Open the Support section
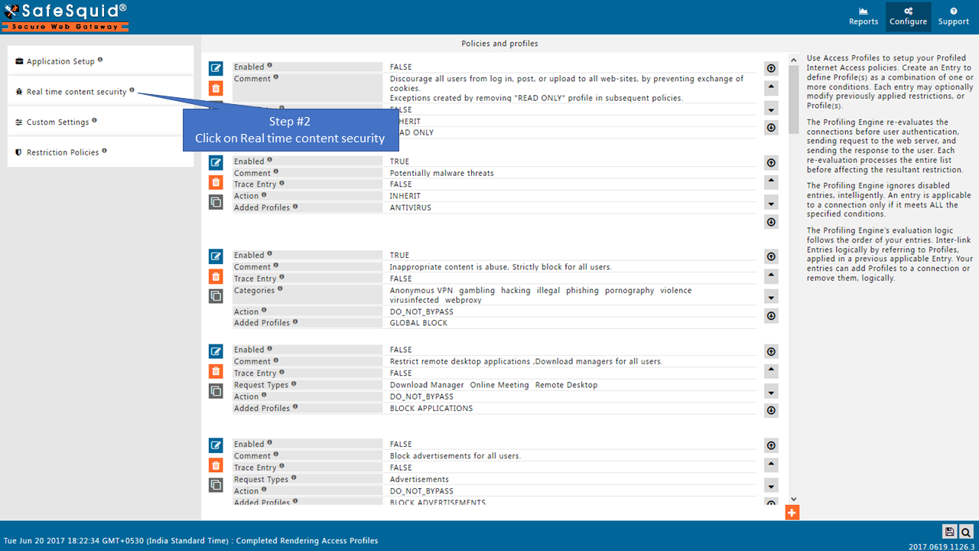The width and height of the screenshot is (979, 551). click(x=954, y=16)
